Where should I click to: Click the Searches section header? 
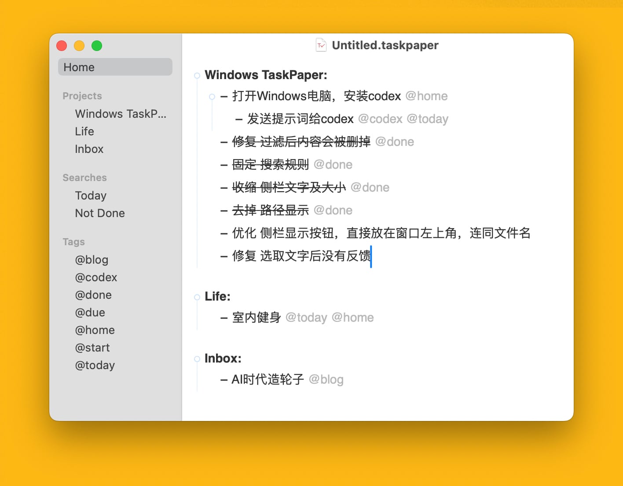(x=84, y=178)
